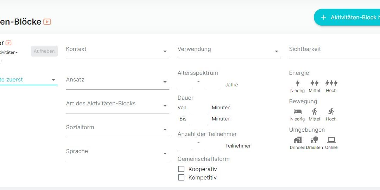The width and height of the screenshot is (380, 190).
Task: Select the Niedrig energy lightning icon
Action: tap(298, 83)
